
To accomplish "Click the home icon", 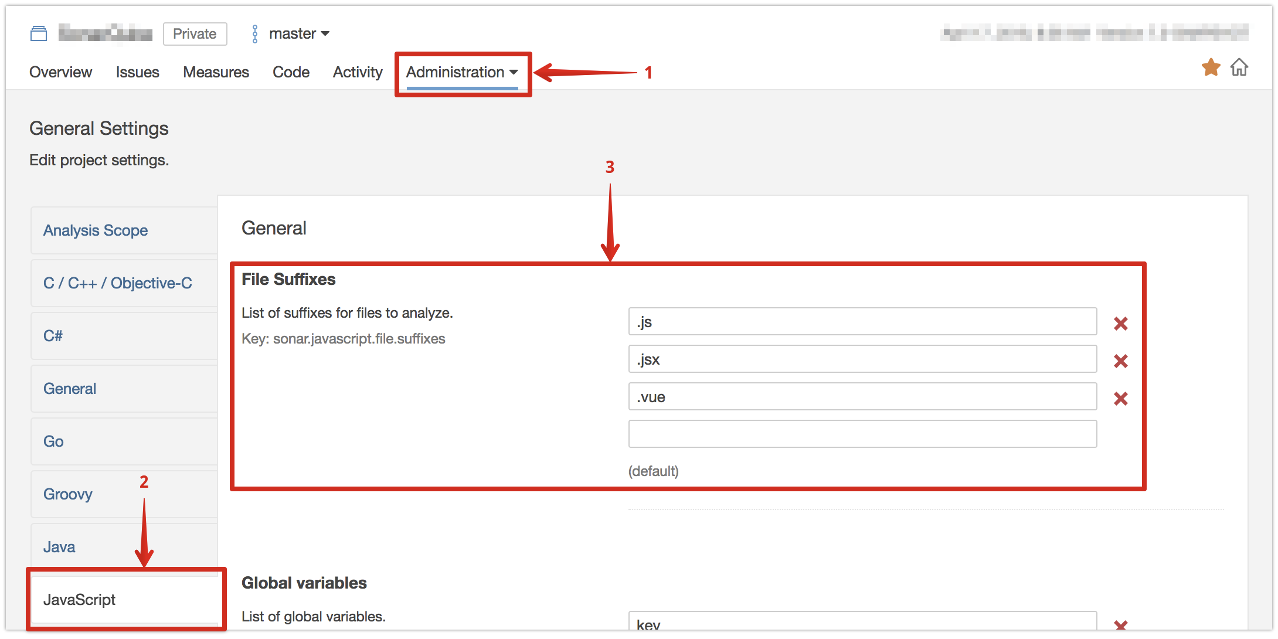I will tap(1239, 68).
